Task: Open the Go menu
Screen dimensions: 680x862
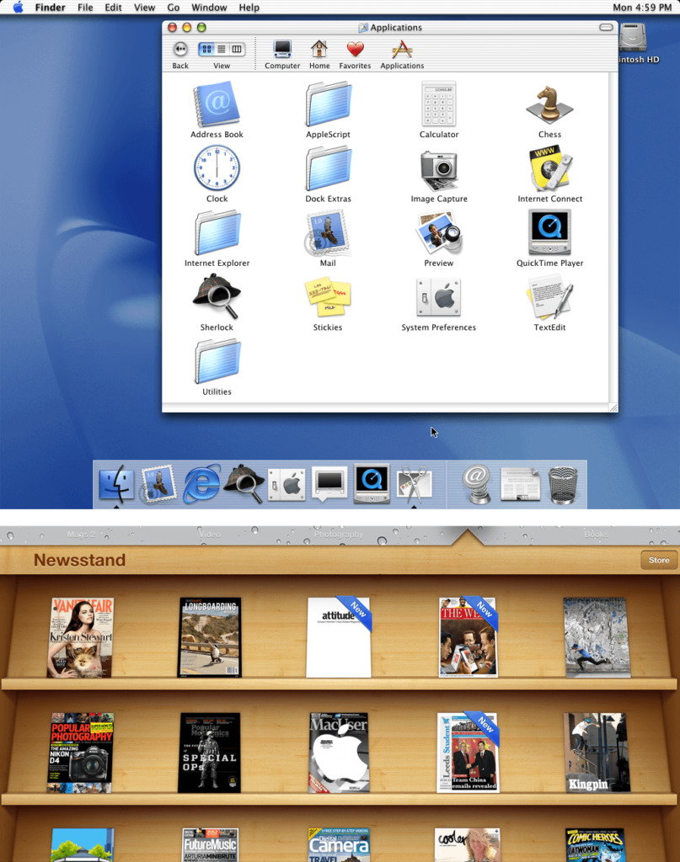Action: [174, 7]
